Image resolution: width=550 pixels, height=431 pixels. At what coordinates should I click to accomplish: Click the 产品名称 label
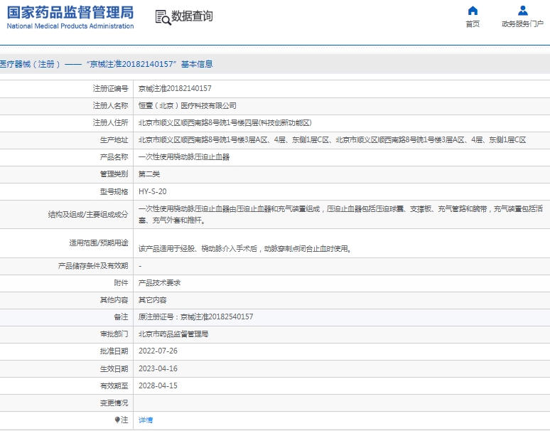tap(114, 157)
